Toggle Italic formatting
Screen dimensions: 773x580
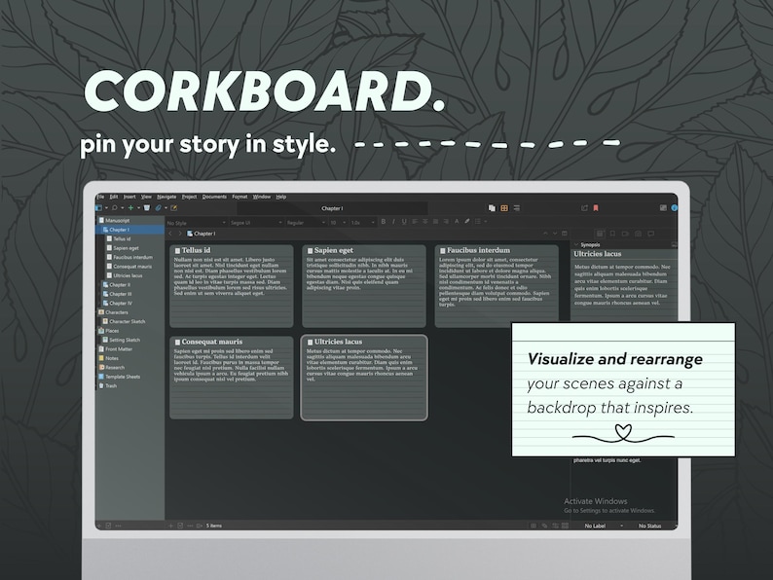393,222
